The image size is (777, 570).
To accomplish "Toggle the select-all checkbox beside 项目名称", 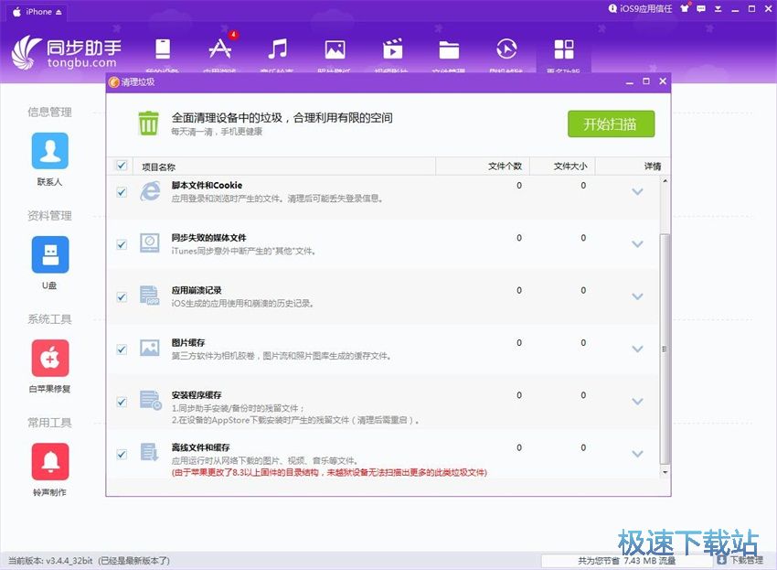I will [122, 166].
